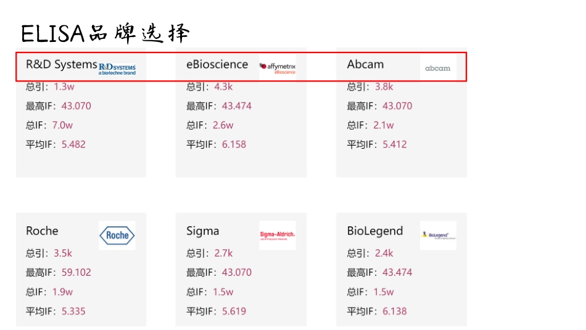Open the Roche brand title

pyautogui.click(x=42, y=231)
